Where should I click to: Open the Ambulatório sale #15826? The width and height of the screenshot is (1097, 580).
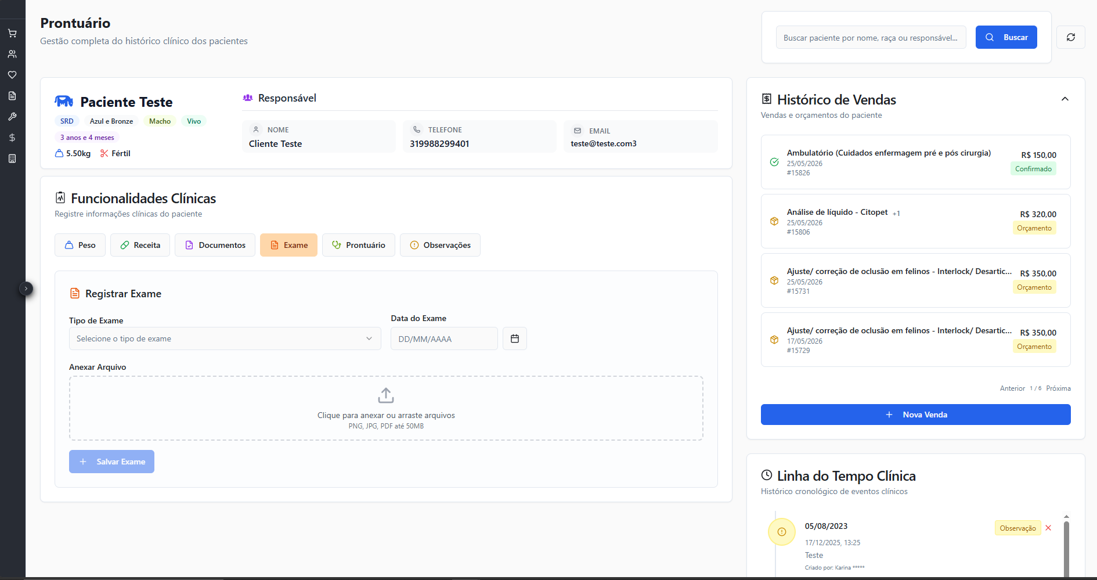click(915, 162)
